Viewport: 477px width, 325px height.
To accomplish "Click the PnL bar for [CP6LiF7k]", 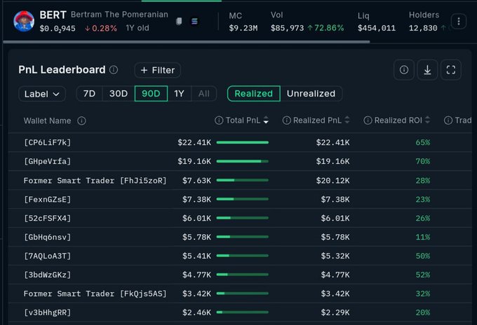I will tap(243, 142).
